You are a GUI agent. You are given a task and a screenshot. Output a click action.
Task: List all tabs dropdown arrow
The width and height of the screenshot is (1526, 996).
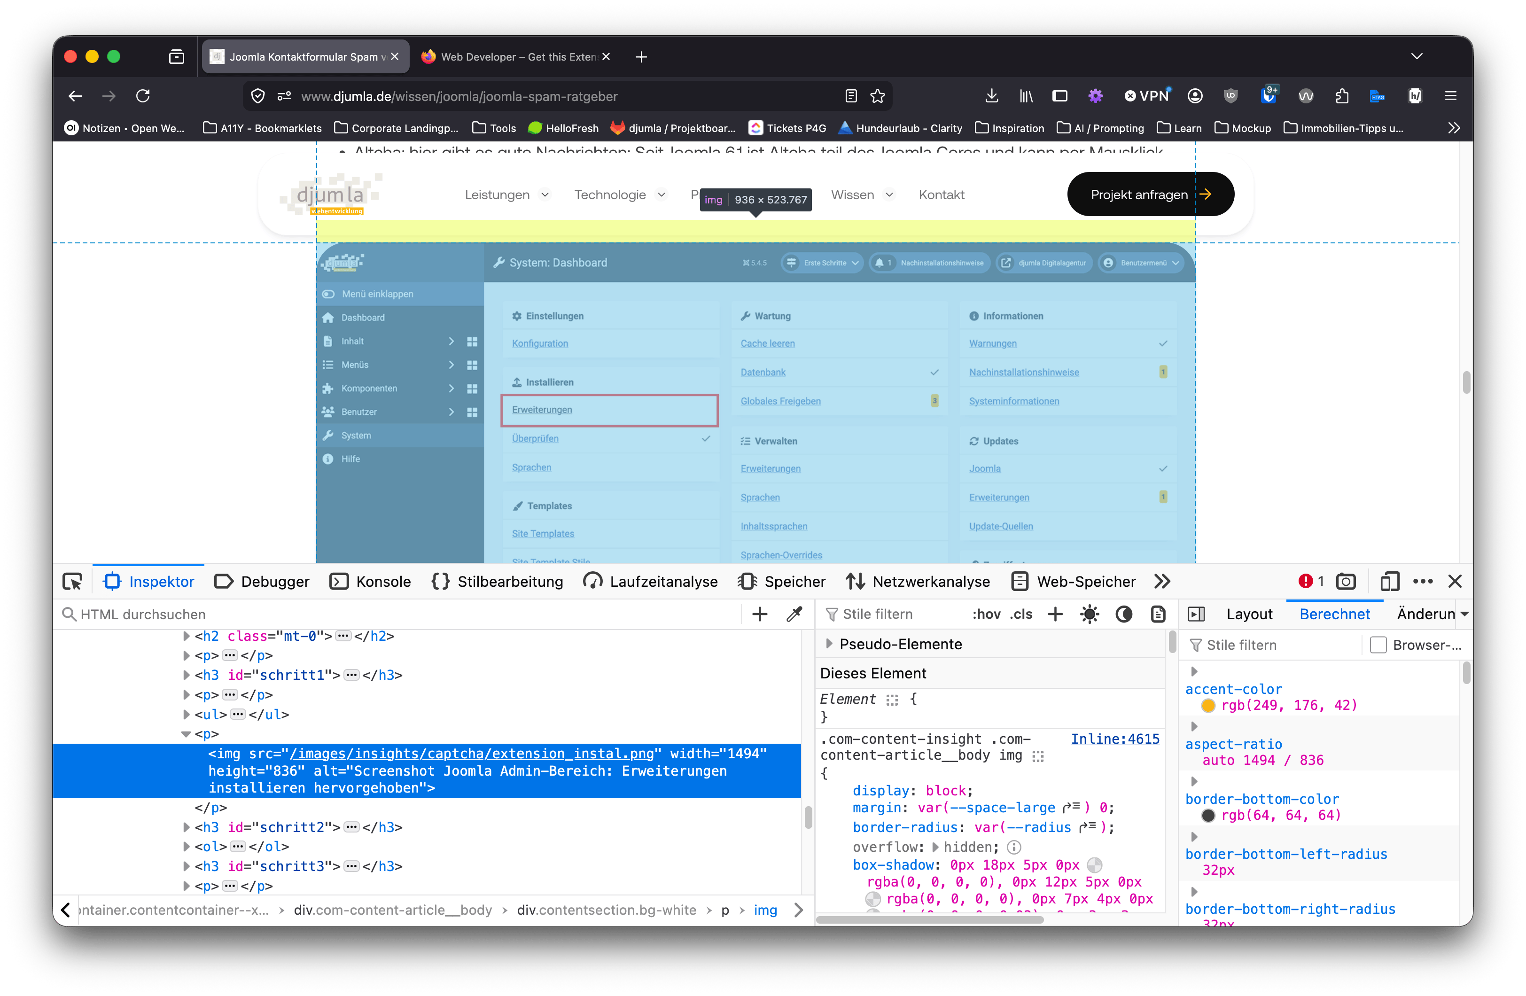pyautogui.click(x=1417, y=56)
